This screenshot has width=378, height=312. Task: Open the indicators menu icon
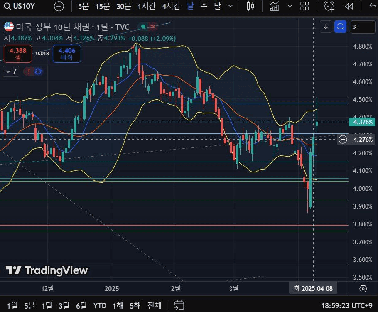[275, 6]
